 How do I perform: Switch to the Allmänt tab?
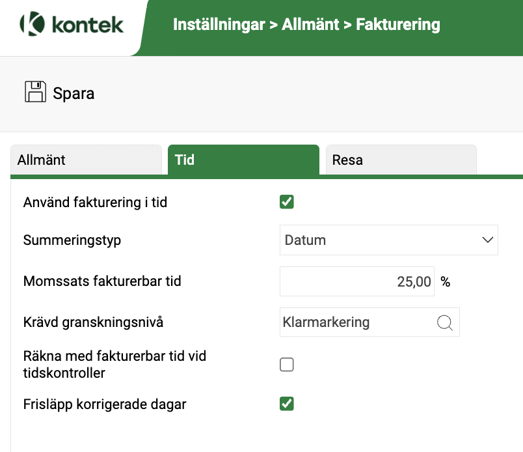pos(86,160)
